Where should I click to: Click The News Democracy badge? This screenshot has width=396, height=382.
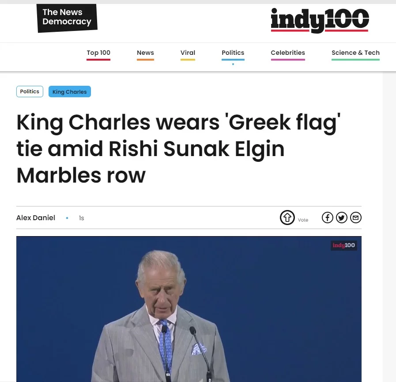pos(67,18)
